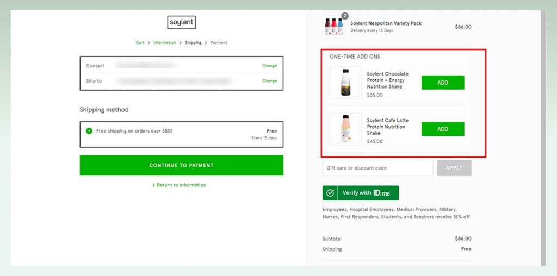Open the Information breadcrumb step
Screen dimensions: 557x276
tap(164, 42)
